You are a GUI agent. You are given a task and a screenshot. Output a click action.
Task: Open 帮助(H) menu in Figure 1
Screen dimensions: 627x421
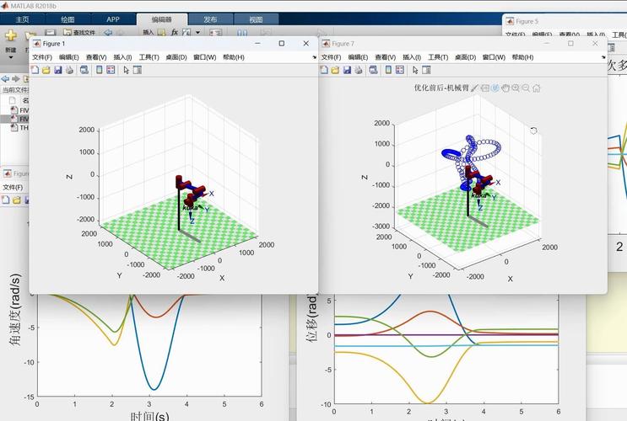(x=234, y=57)
